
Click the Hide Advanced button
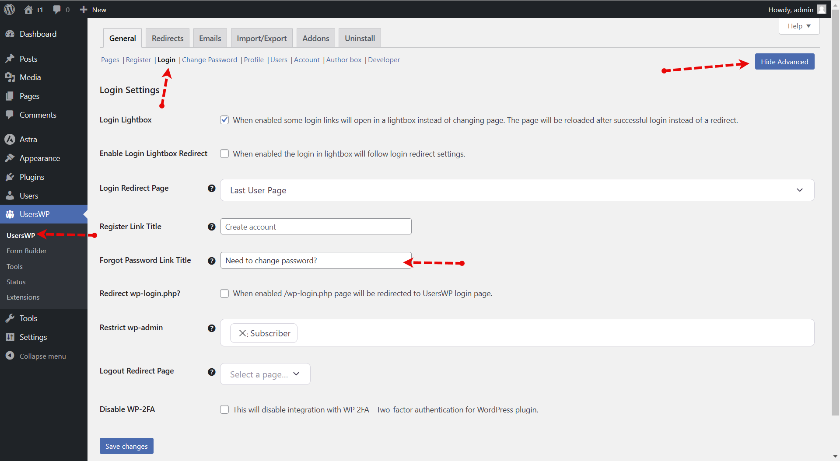(784, 62)
